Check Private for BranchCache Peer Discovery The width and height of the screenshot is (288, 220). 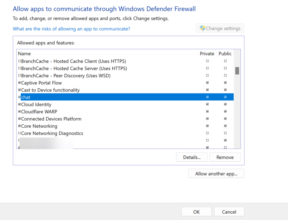[207, 76]
